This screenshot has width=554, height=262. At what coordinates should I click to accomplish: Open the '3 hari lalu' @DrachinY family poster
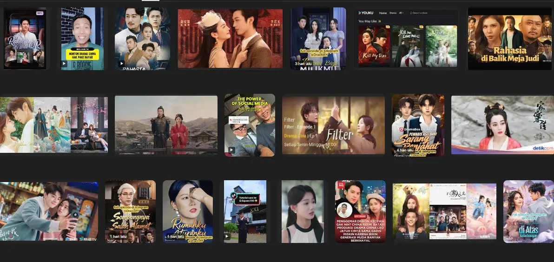(x=318, y=39)
